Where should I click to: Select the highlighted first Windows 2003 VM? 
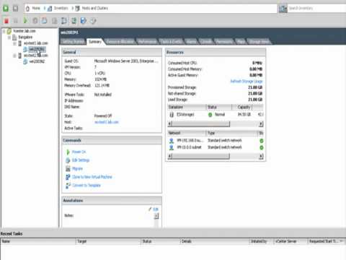(37, 49)
